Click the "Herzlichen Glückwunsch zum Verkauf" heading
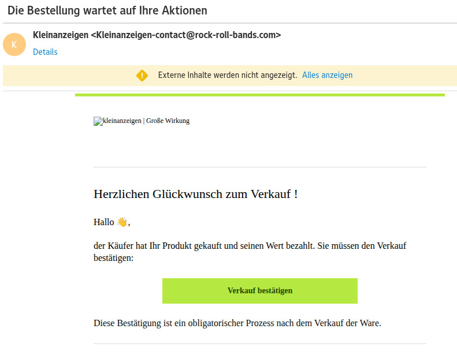 (x=195, y=194)
